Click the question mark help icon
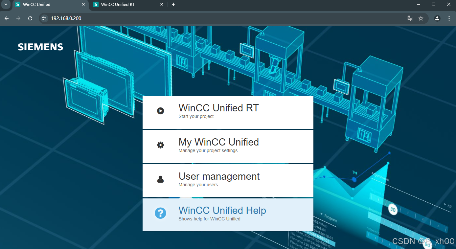Screen dimensions: 456x249 coord(160,213)
